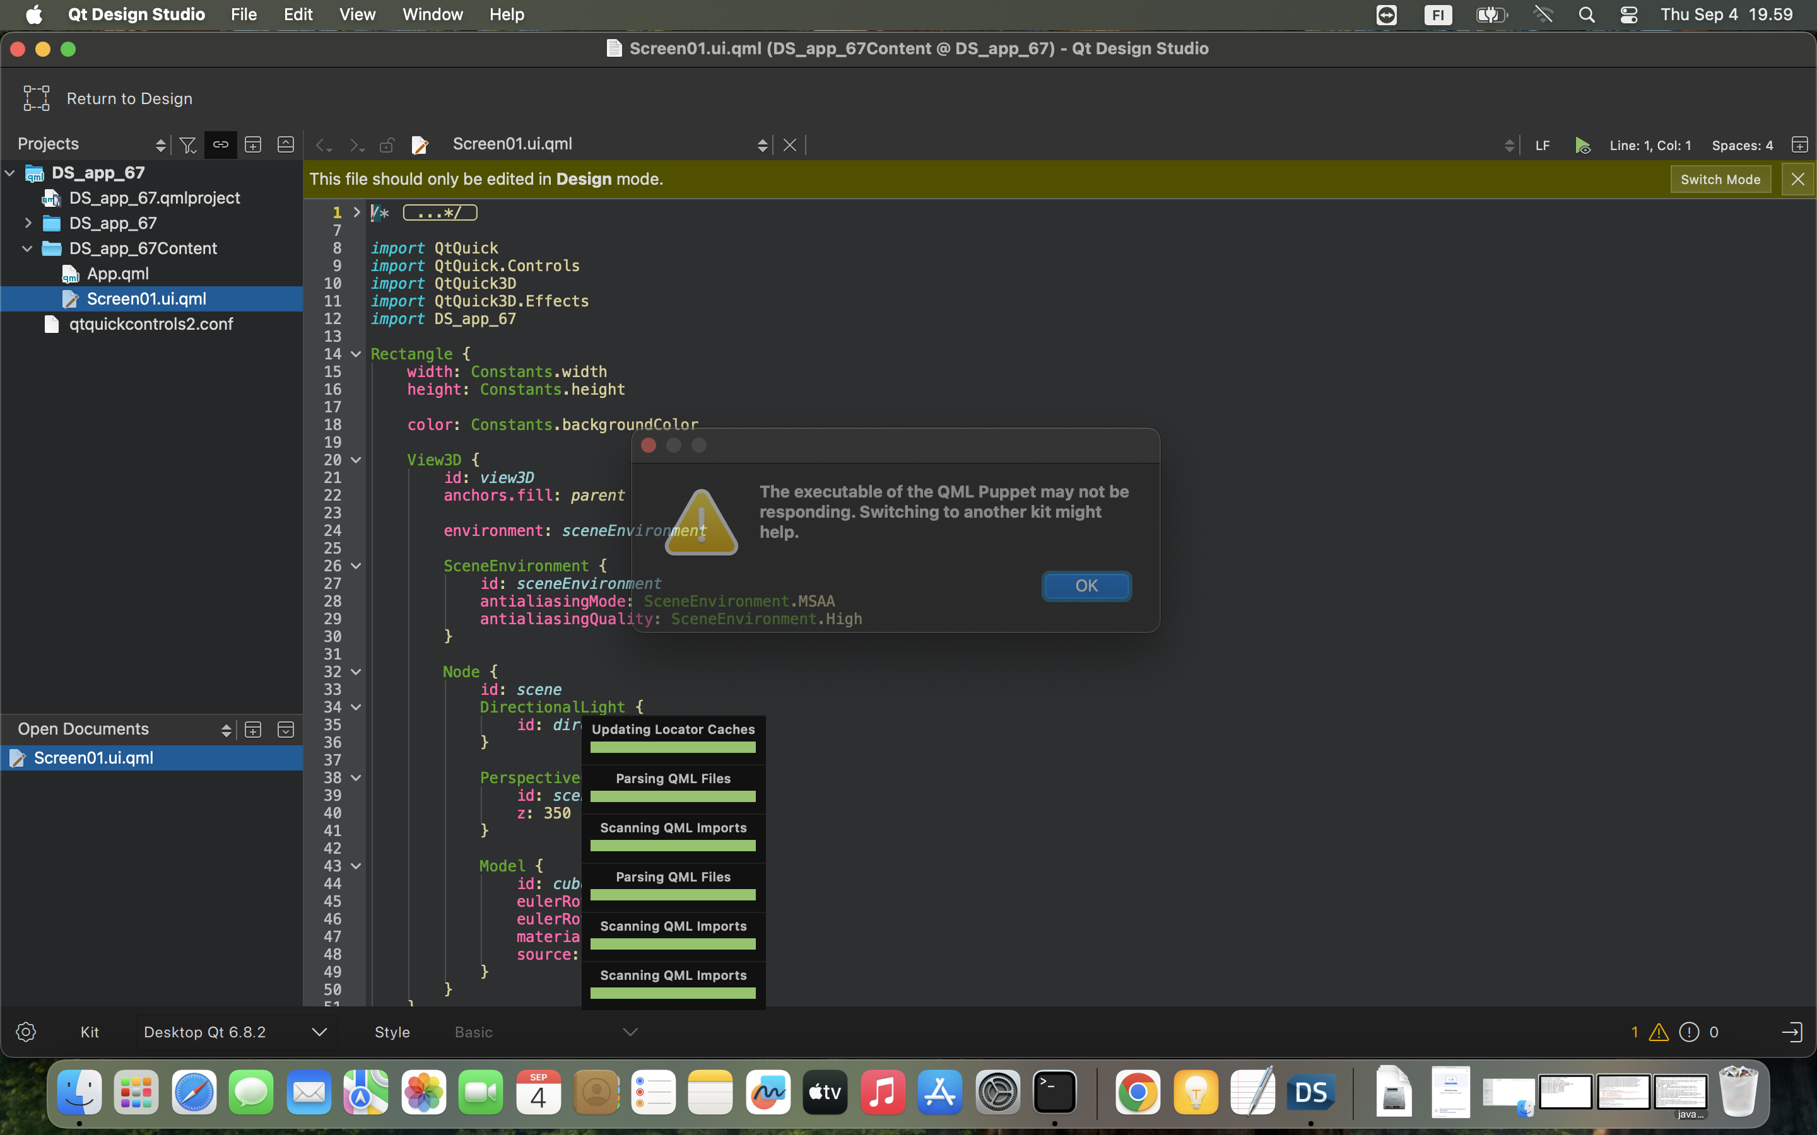The height and width of the screenshot is (1135, 1817).
Task: Click the Return to Design icon
Action: tap(36, 98)
